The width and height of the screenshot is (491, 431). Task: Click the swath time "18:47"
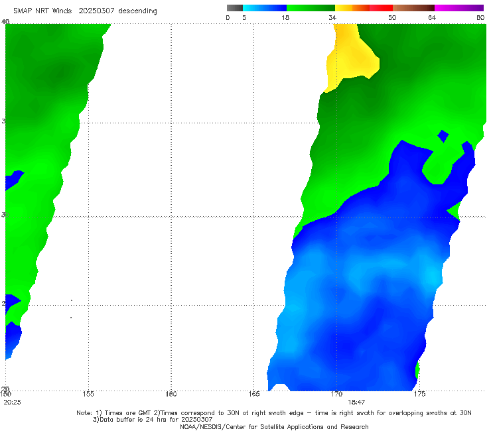point(356,402)
